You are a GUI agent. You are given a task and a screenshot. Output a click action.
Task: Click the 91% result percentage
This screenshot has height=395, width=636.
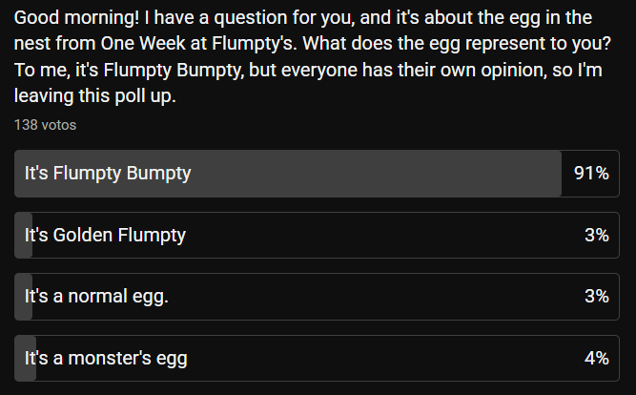591,174
